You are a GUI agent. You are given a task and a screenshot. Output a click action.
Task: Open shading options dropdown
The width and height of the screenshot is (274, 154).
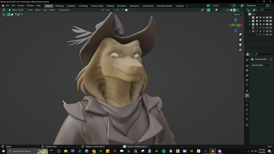pos(241,10)
